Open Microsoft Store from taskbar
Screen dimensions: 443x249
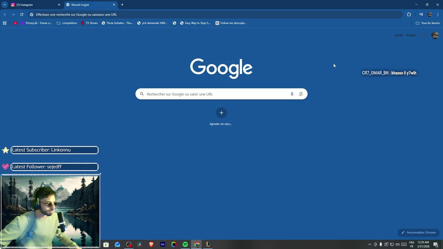(x=106, y=245)
